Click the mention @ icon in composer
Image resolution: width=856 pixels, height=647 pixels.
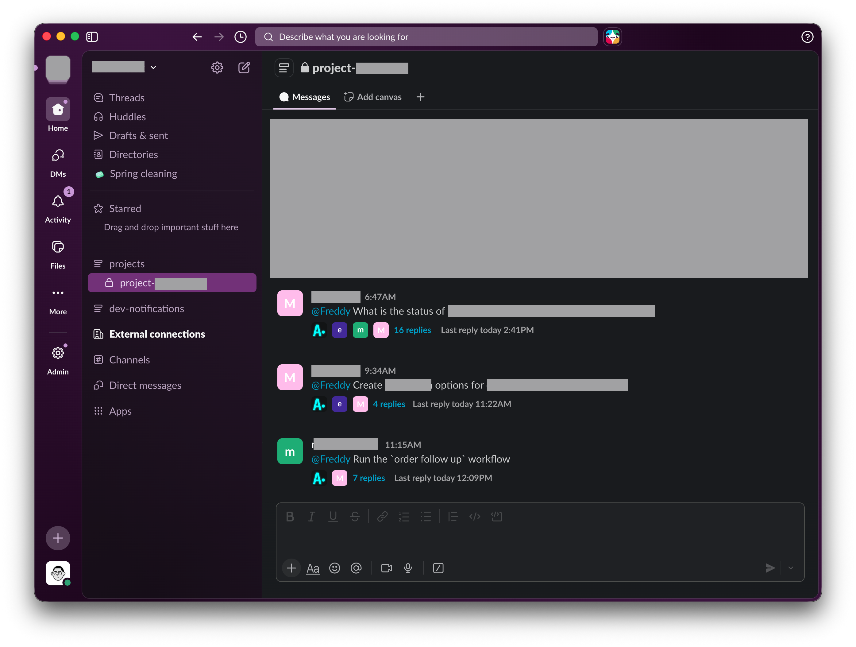[356, 568]
